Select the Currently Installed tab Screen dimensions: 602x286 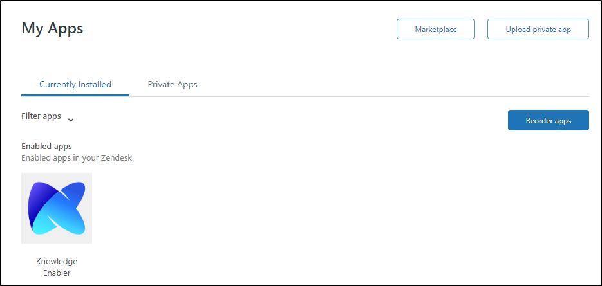(x=75, y=84)
